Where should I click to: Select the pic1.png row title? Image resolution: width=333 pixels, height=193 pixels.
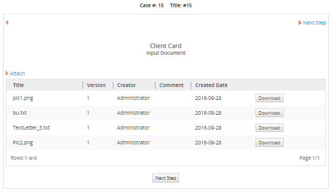pyautogui.click(x=23, y=98)
